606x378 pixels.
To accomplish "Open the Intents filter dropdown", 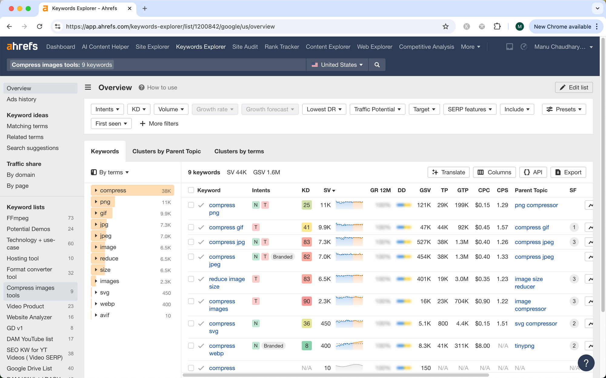I will 106,109.
